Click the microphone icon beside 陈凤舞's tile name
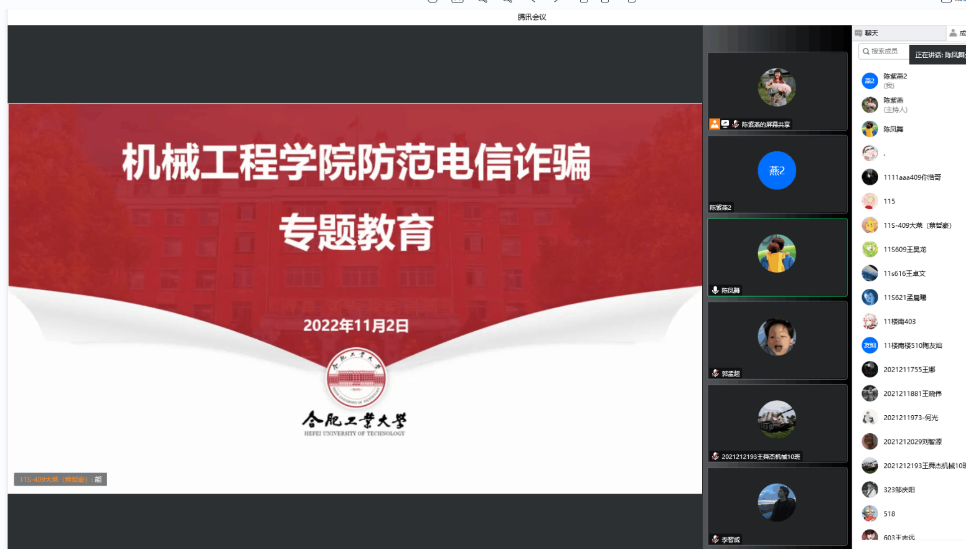The image size is (966, 549). click(x=715, y=290)
